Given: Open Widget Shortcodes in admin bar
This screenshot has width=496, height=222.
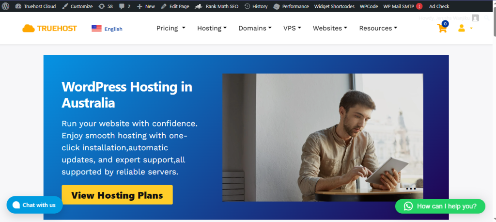Looking at the screenshot, I should click(x=334, y=6).
